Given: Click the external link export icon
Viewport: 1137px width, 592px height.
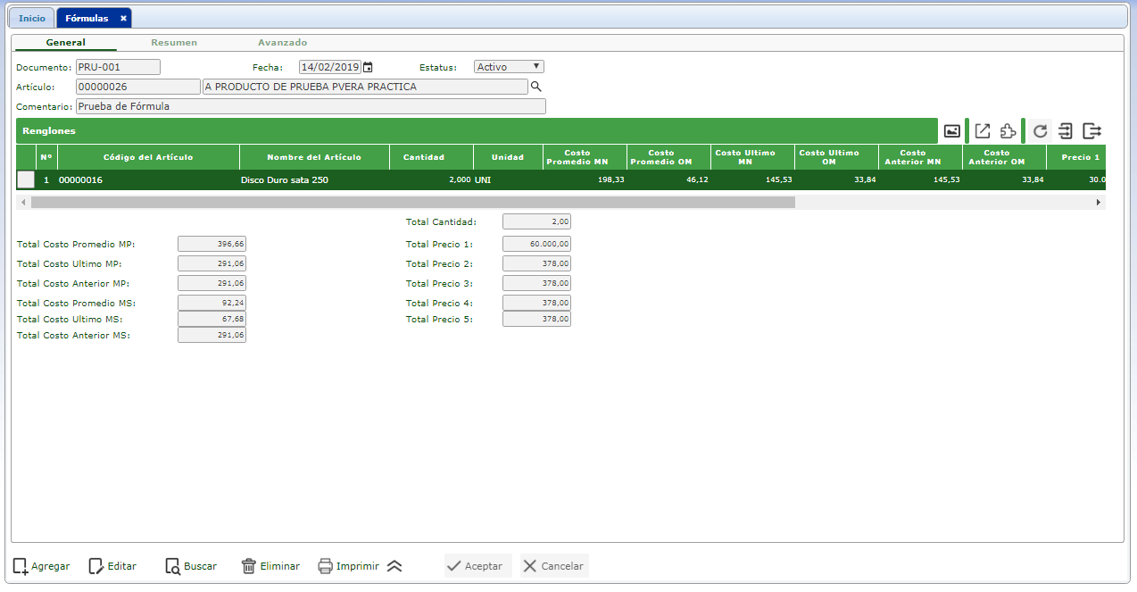Looking at the screenshot, I should (x=982, y=131).
